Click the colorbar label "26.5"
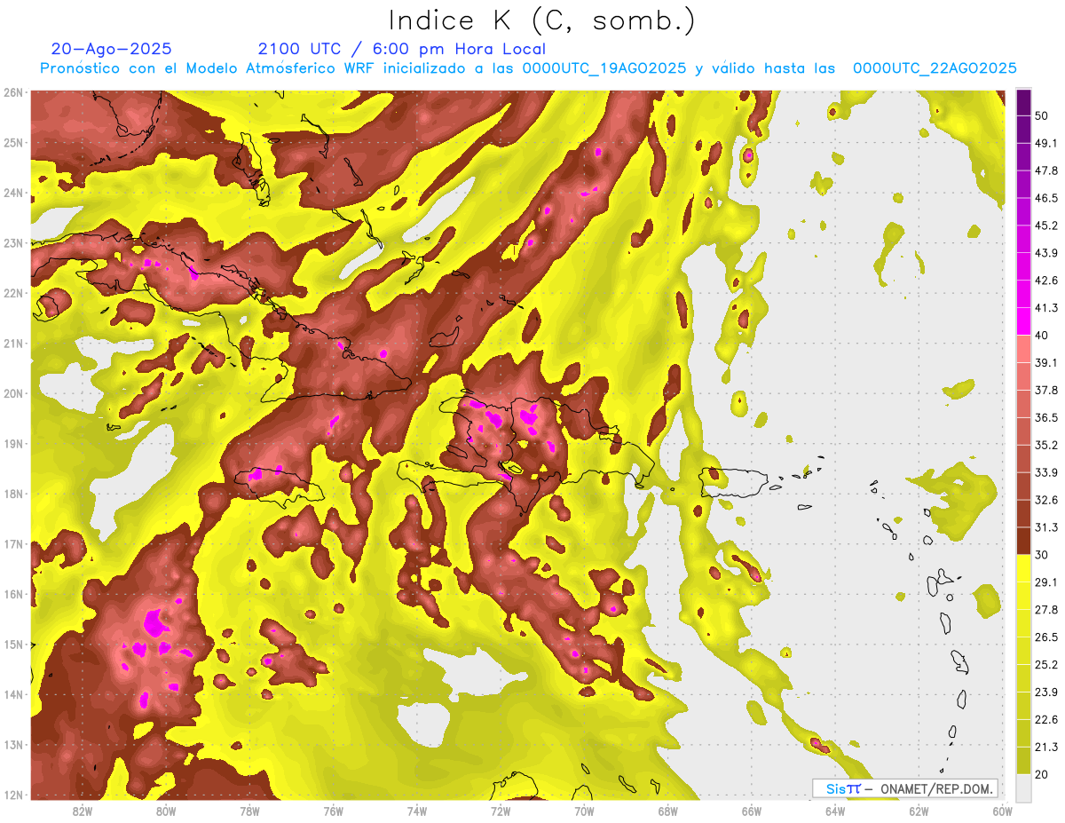1065x823 pixels. (1046, 637)
